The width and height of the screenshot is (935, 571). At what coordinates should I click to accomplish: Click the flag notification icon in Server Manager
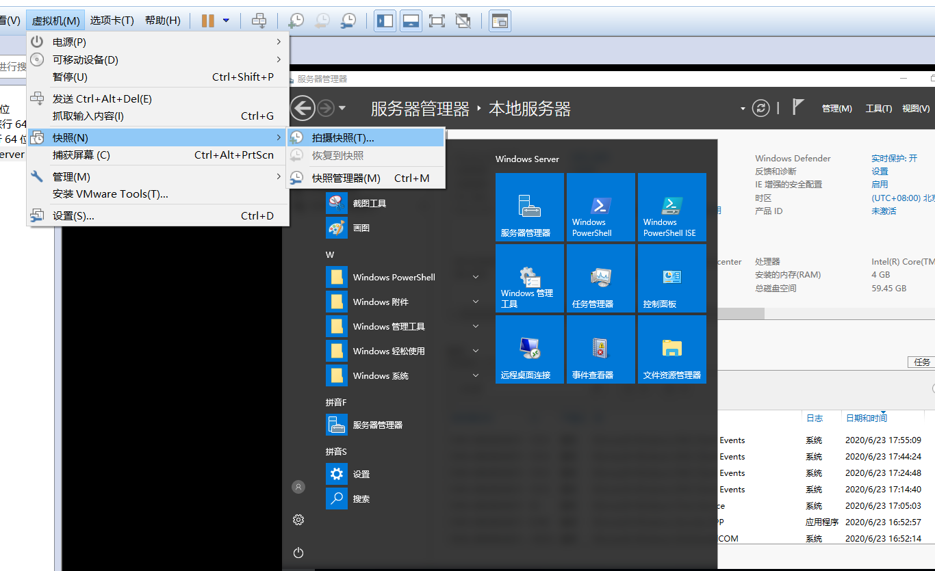coord(797,107)
